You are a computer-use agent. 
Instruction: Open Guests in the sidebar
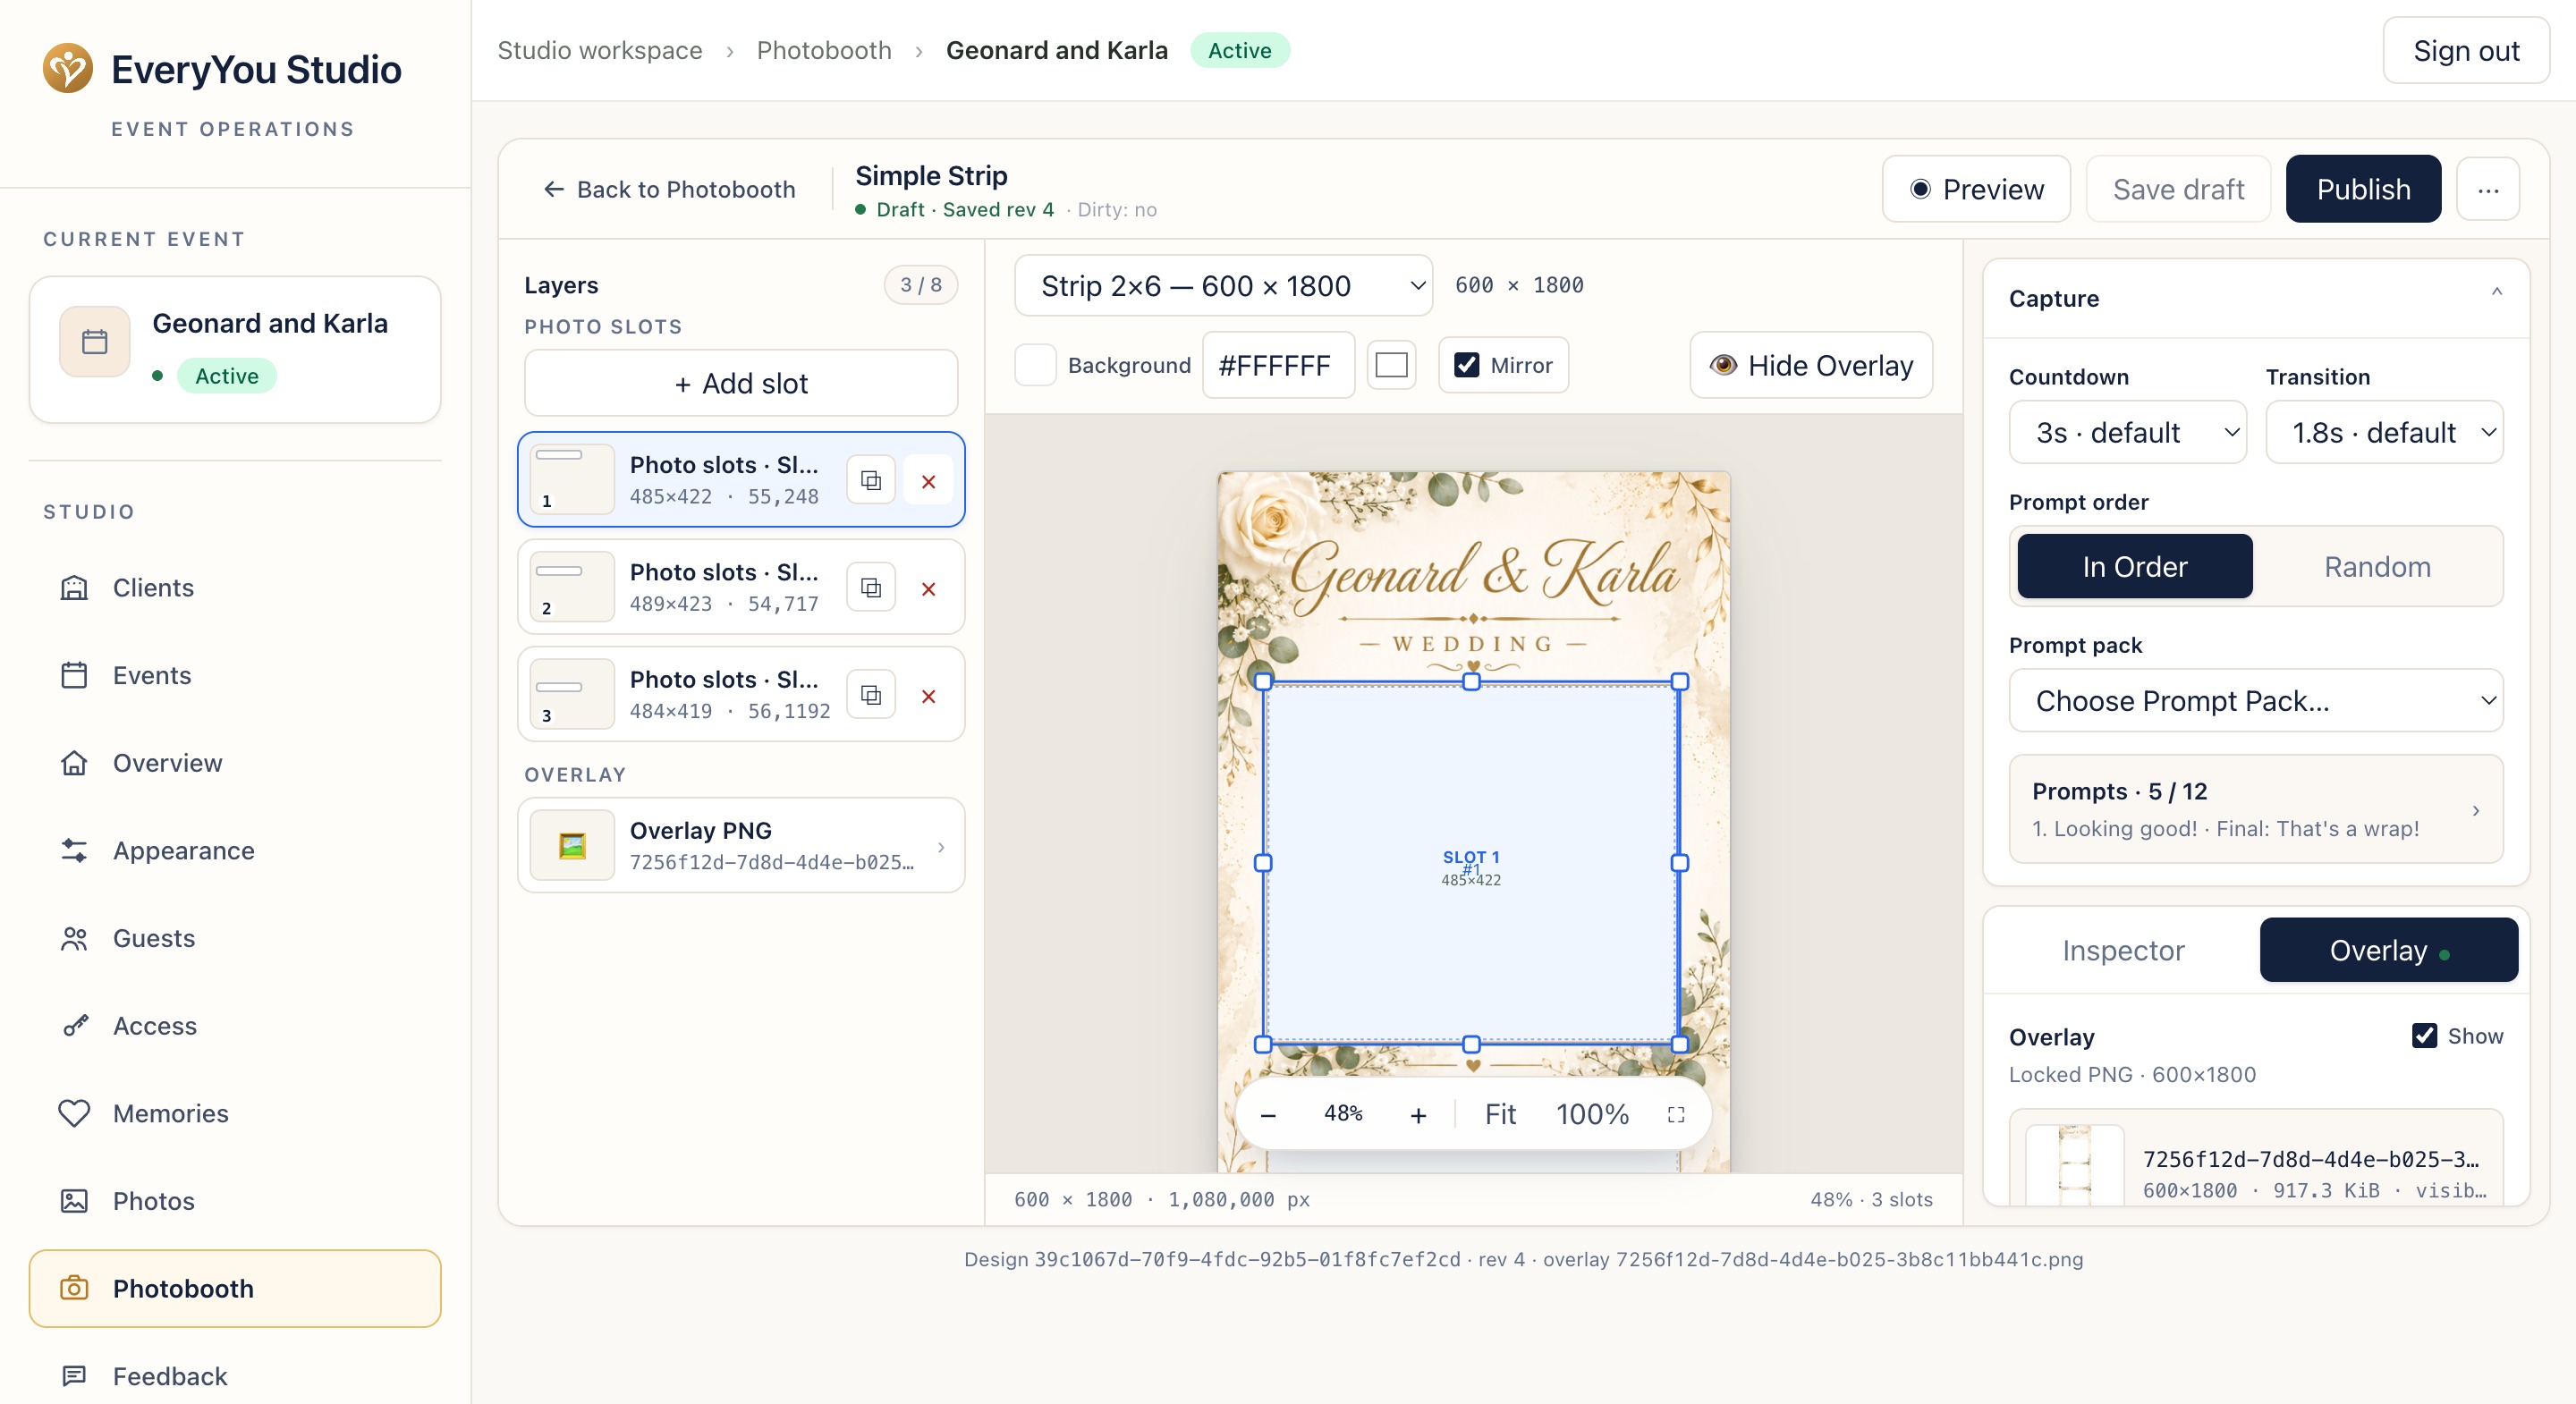tap(235, 939)
